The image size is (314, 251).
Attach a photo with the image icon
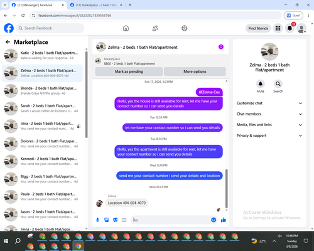point(107,220)
